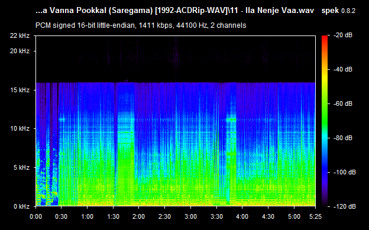Click the -100 dB scale label

(345, 172)
